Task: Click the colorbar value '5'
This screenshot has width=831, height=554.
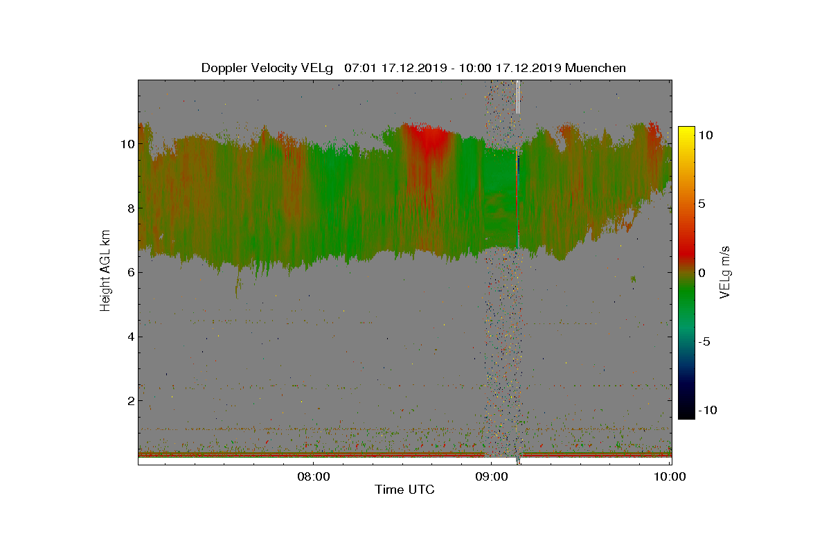Action: [x=701, y=204]
